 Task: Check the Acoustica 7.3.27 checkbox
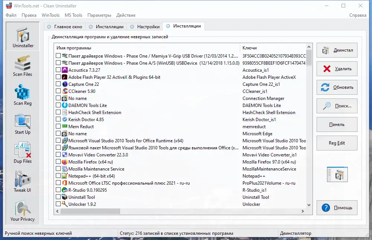pyautogui.click(x=58, y=70)
